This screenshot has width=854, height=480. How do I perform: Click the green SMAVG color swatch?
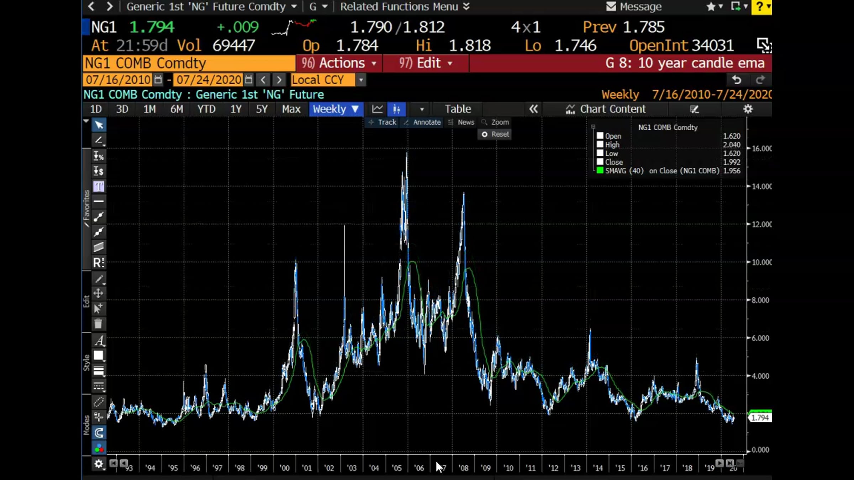(600, 171)
